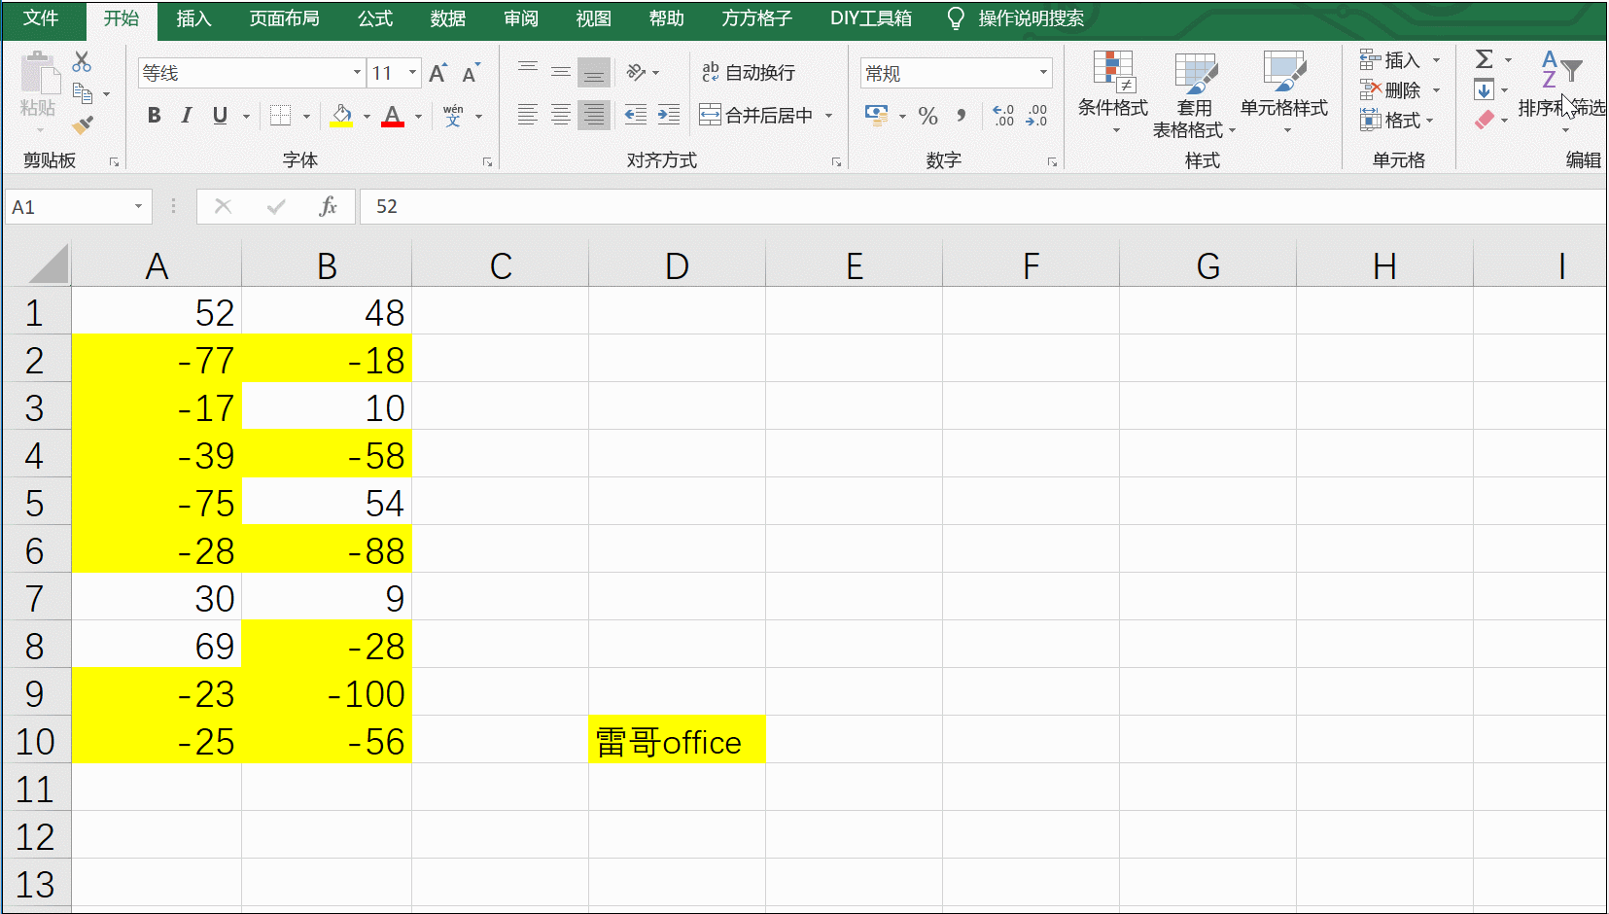This screenshot has width=1609, height=914.
Task: Click Merge and Center (合并后居中)
Action: pos(757,116)
